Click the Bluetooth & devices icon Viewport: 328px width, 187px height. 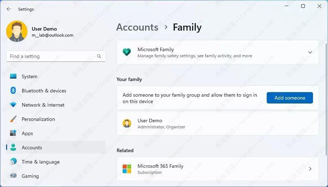pos(13,91)
